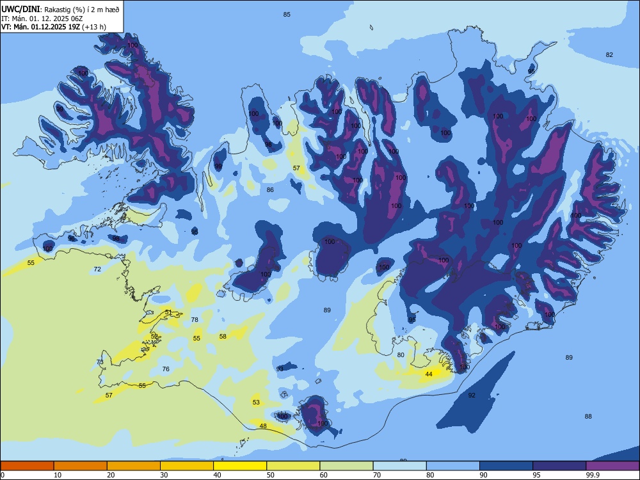Click the dark blue 90–95 legend swatch

[506, 466]
